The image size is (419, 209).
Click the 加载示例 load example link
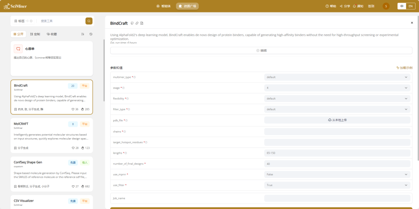pyautogui.click(x=404, y=68)
